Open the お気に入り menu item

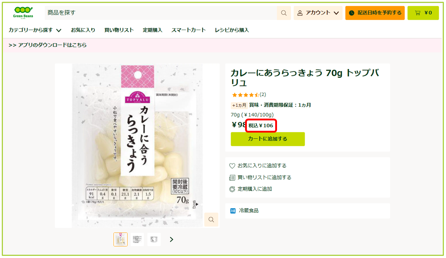[83, 30]
